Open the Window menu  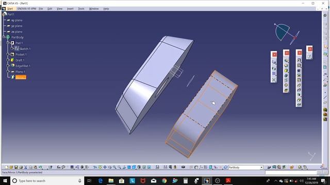coord(94,9)
